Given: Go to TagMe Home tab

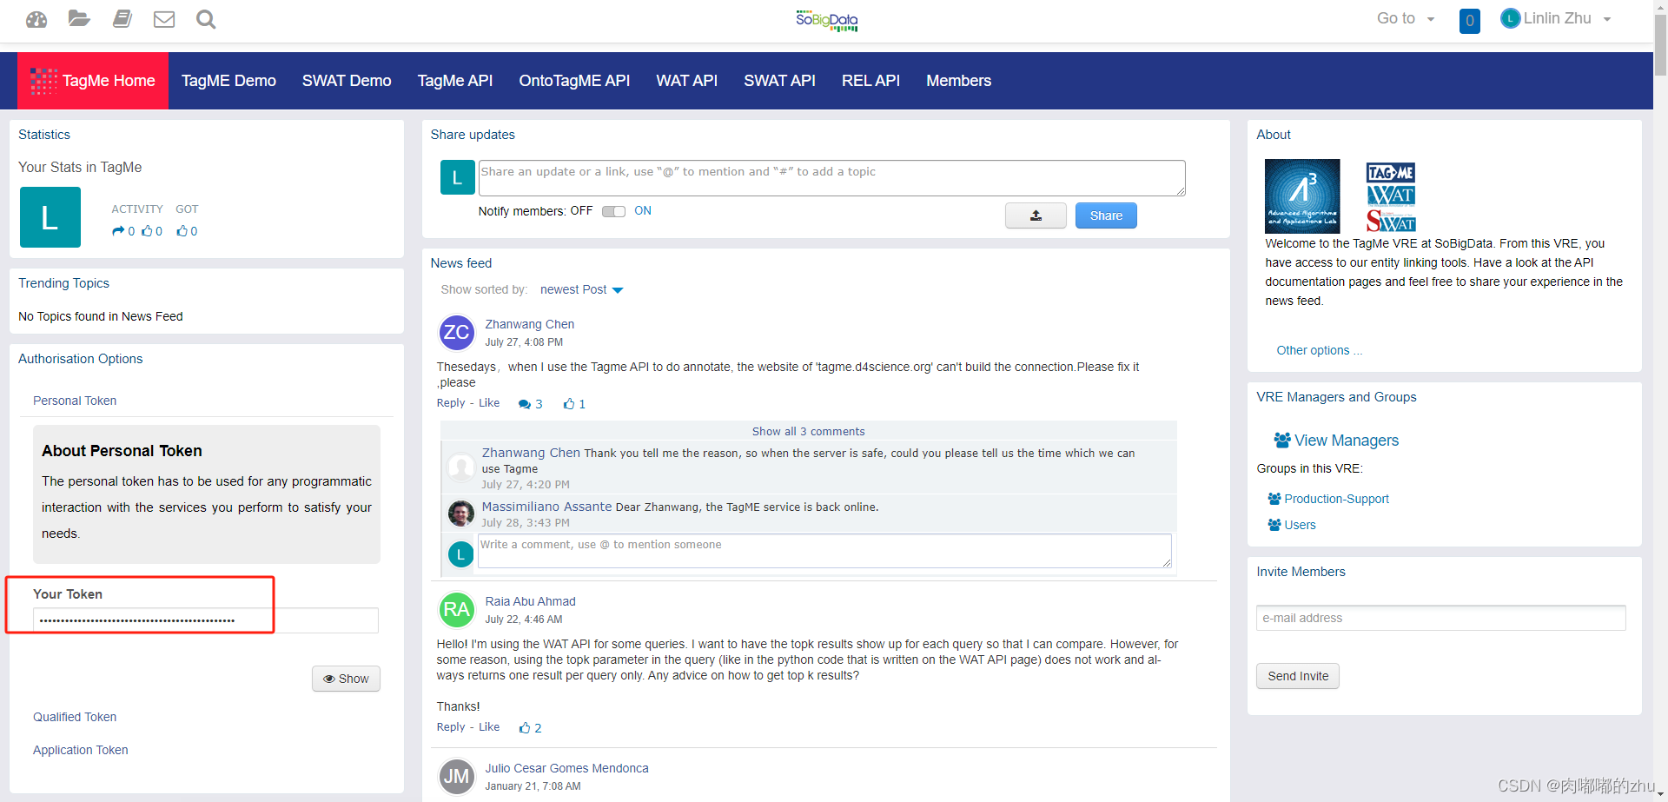Looking at the screenshot, I should pos(93,81).
